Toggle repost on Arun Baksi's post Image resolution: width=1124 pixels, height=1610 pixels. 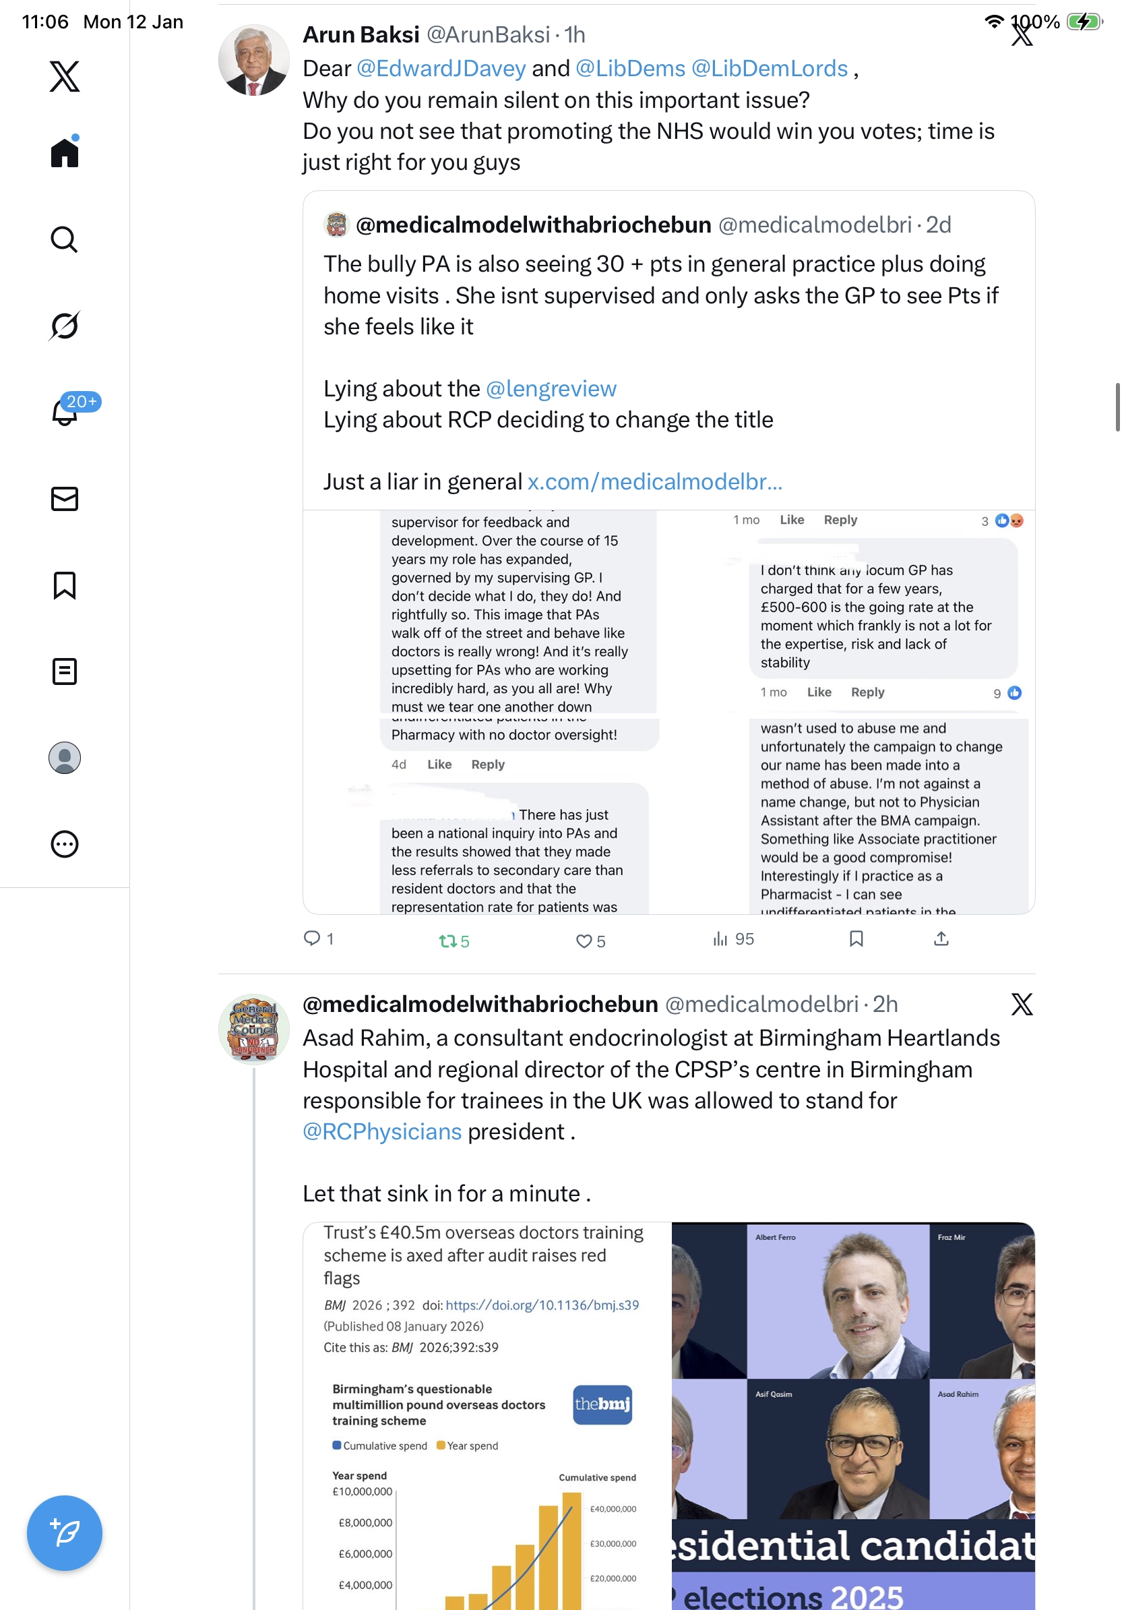pos(447,941)
